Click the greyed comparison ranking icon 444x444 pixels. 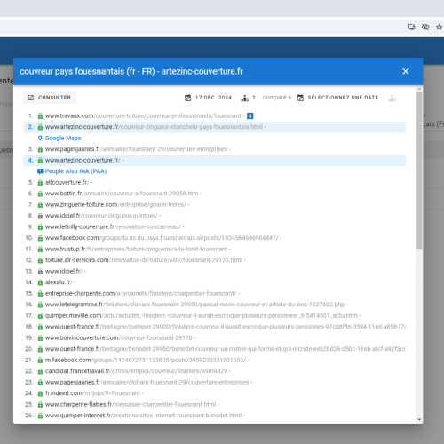[x=392, y=98]
